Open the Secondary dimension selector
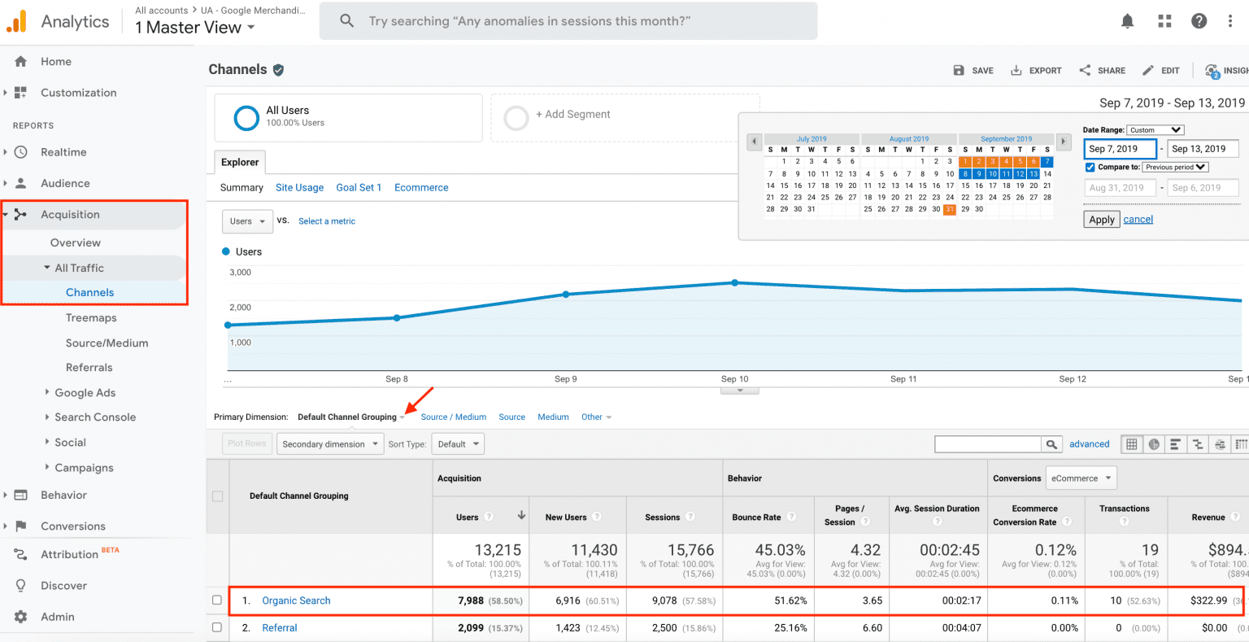This screenshot has width=1249, height=642. 329,443
